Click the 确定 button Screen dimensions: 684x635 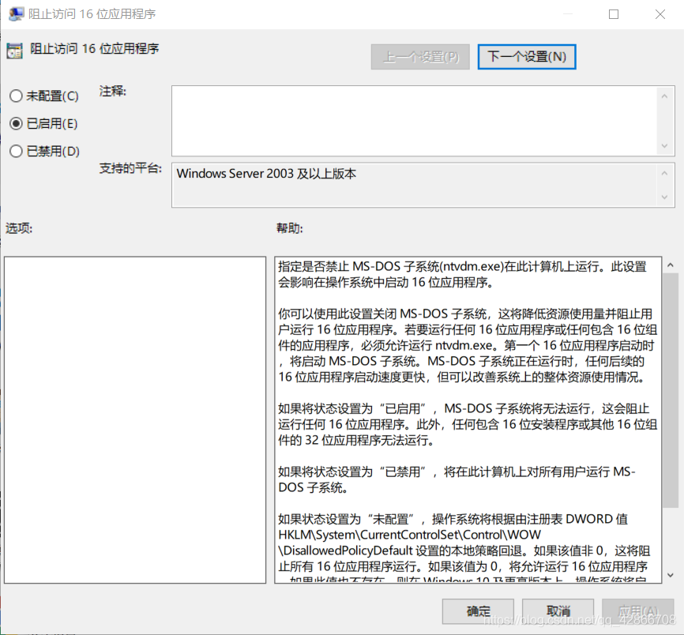point(477,611)
